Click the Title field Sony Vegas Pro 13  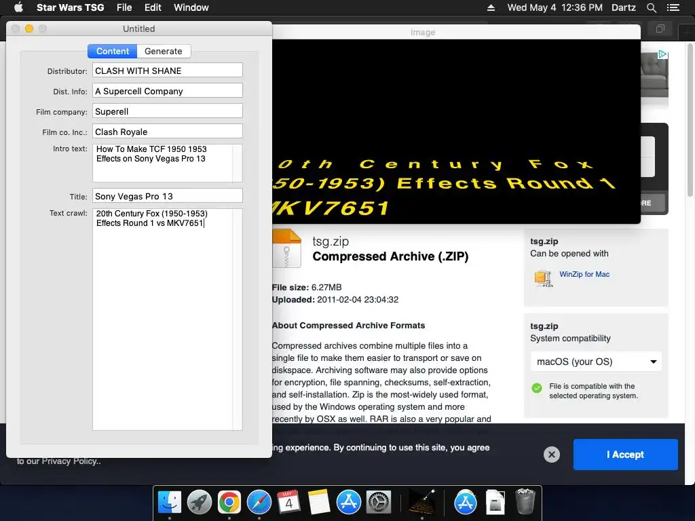coord(168,196)
